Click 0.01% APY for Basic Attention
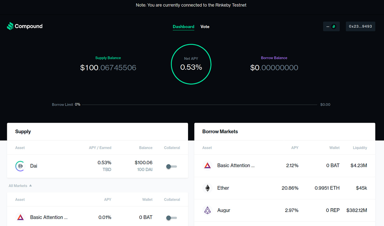384x226 pixels. pos(105,217)
